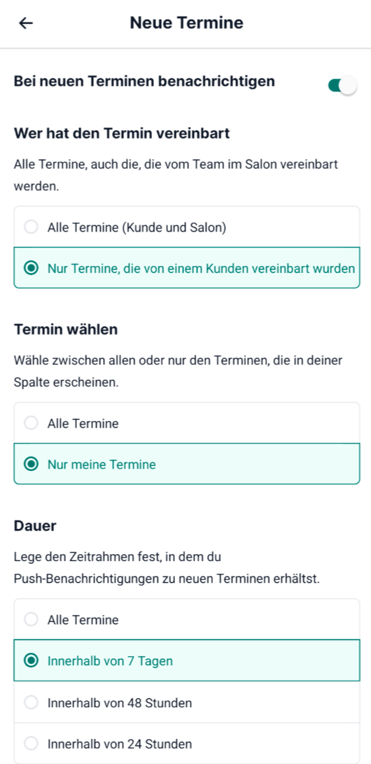Disable the new appointment notification switch
371x764 pixels.
point(343,86)
